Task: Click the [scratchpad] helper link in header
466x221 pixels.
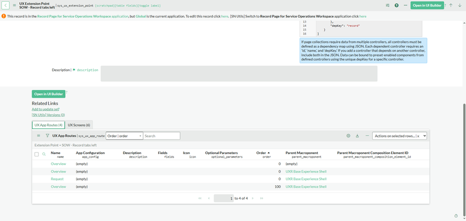Action: click(x=105, y=5)
